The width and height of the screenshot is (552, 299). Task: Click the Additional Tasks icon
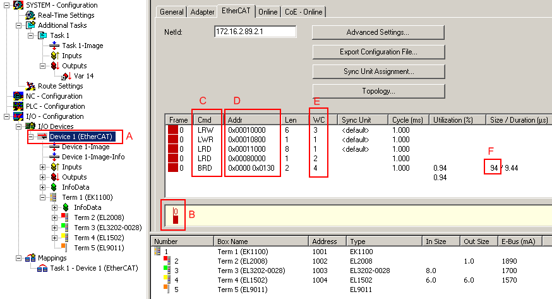click(30, 25)
